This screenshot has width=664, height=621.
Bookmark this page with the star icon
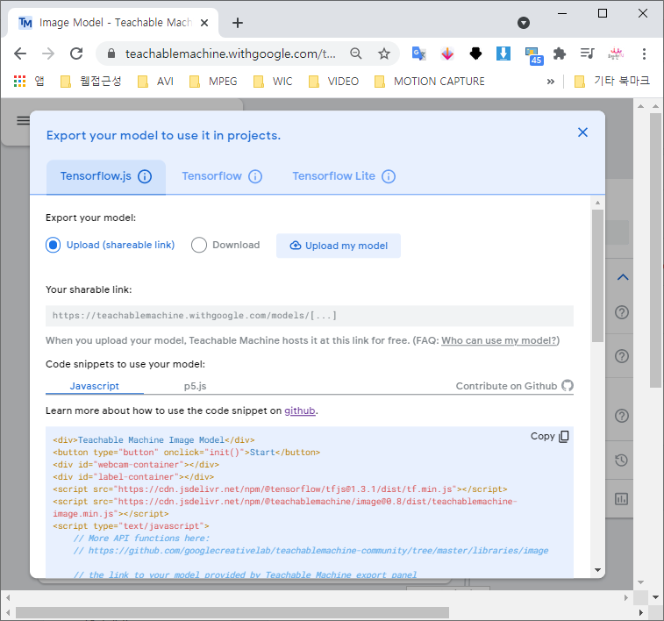click(383, 54)
